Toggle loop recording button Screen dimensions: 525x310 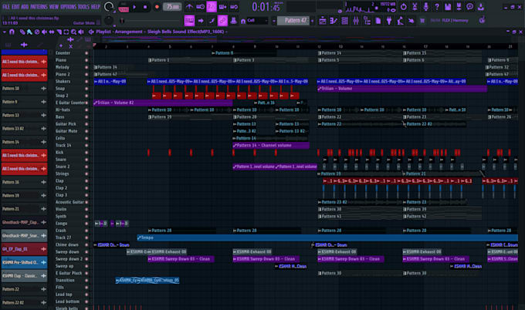point(234,7)
